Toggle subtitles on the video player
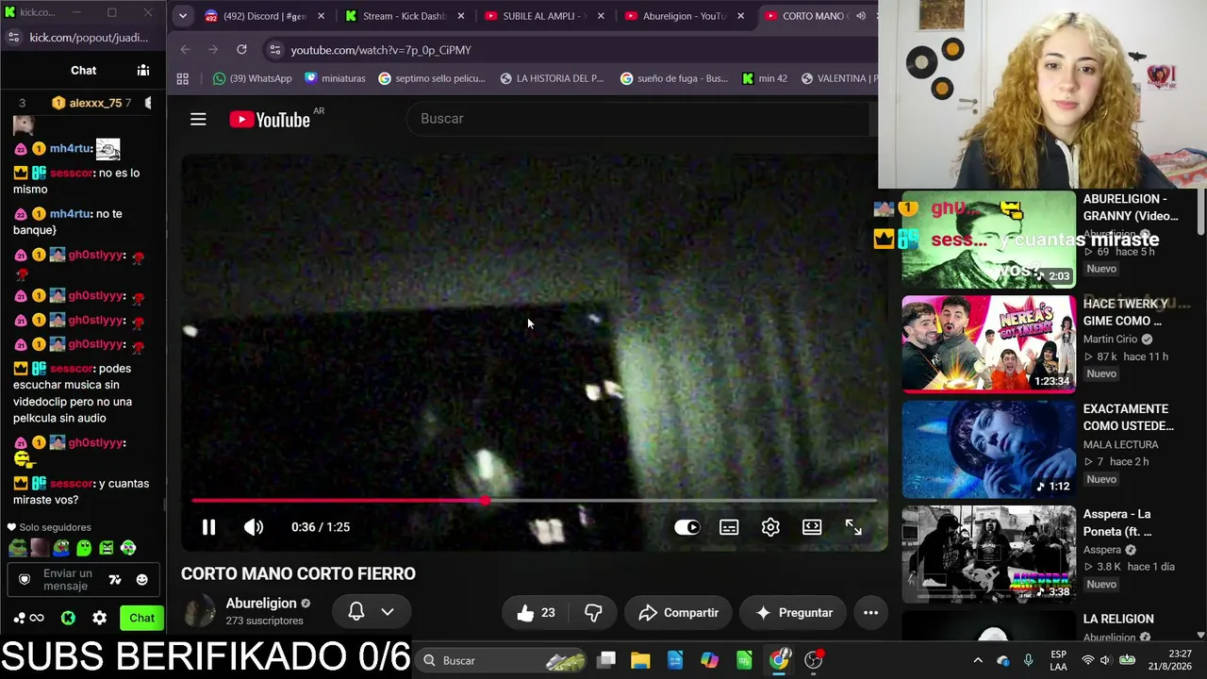The height and width of the screenshot is (679, 1207). point(729,527)
